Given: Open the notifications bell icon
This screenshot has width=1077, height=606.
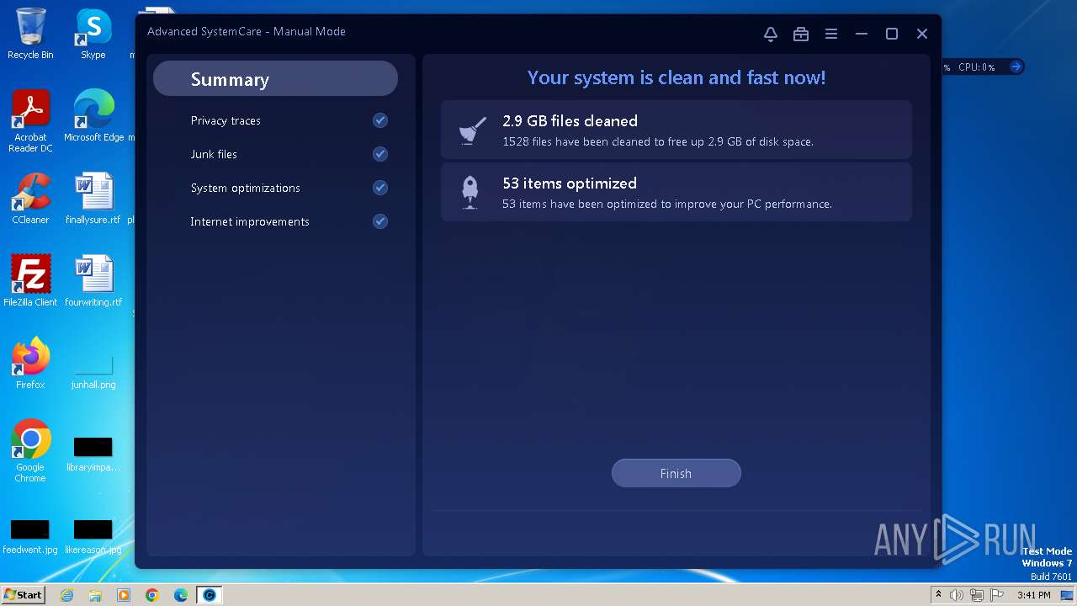Looking at the screenshot, I should 770,34.
